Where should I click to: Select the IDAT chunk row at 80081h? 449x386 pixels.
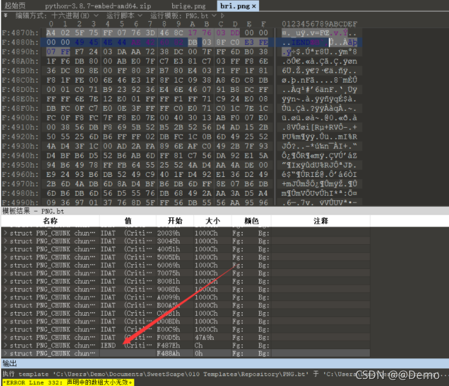click(186, 281)
